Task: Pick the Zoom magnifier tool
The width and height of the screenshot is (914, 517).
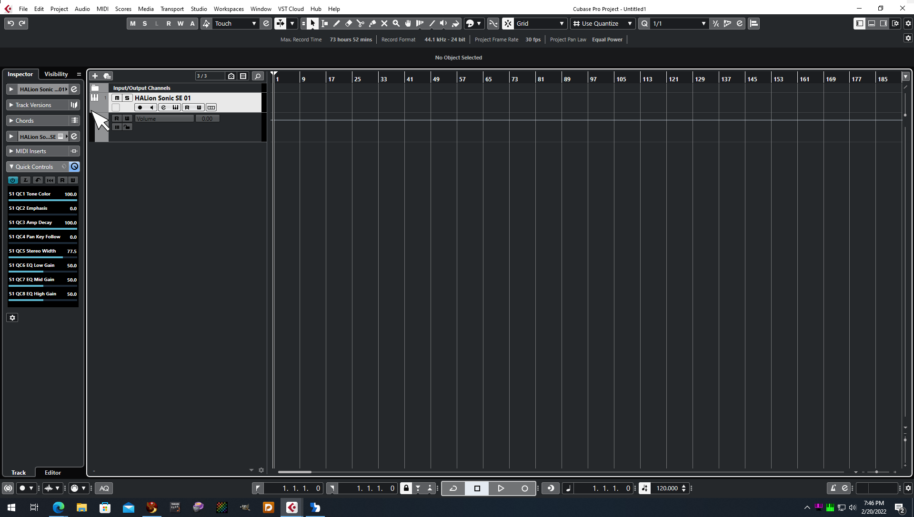Action: 396,23
